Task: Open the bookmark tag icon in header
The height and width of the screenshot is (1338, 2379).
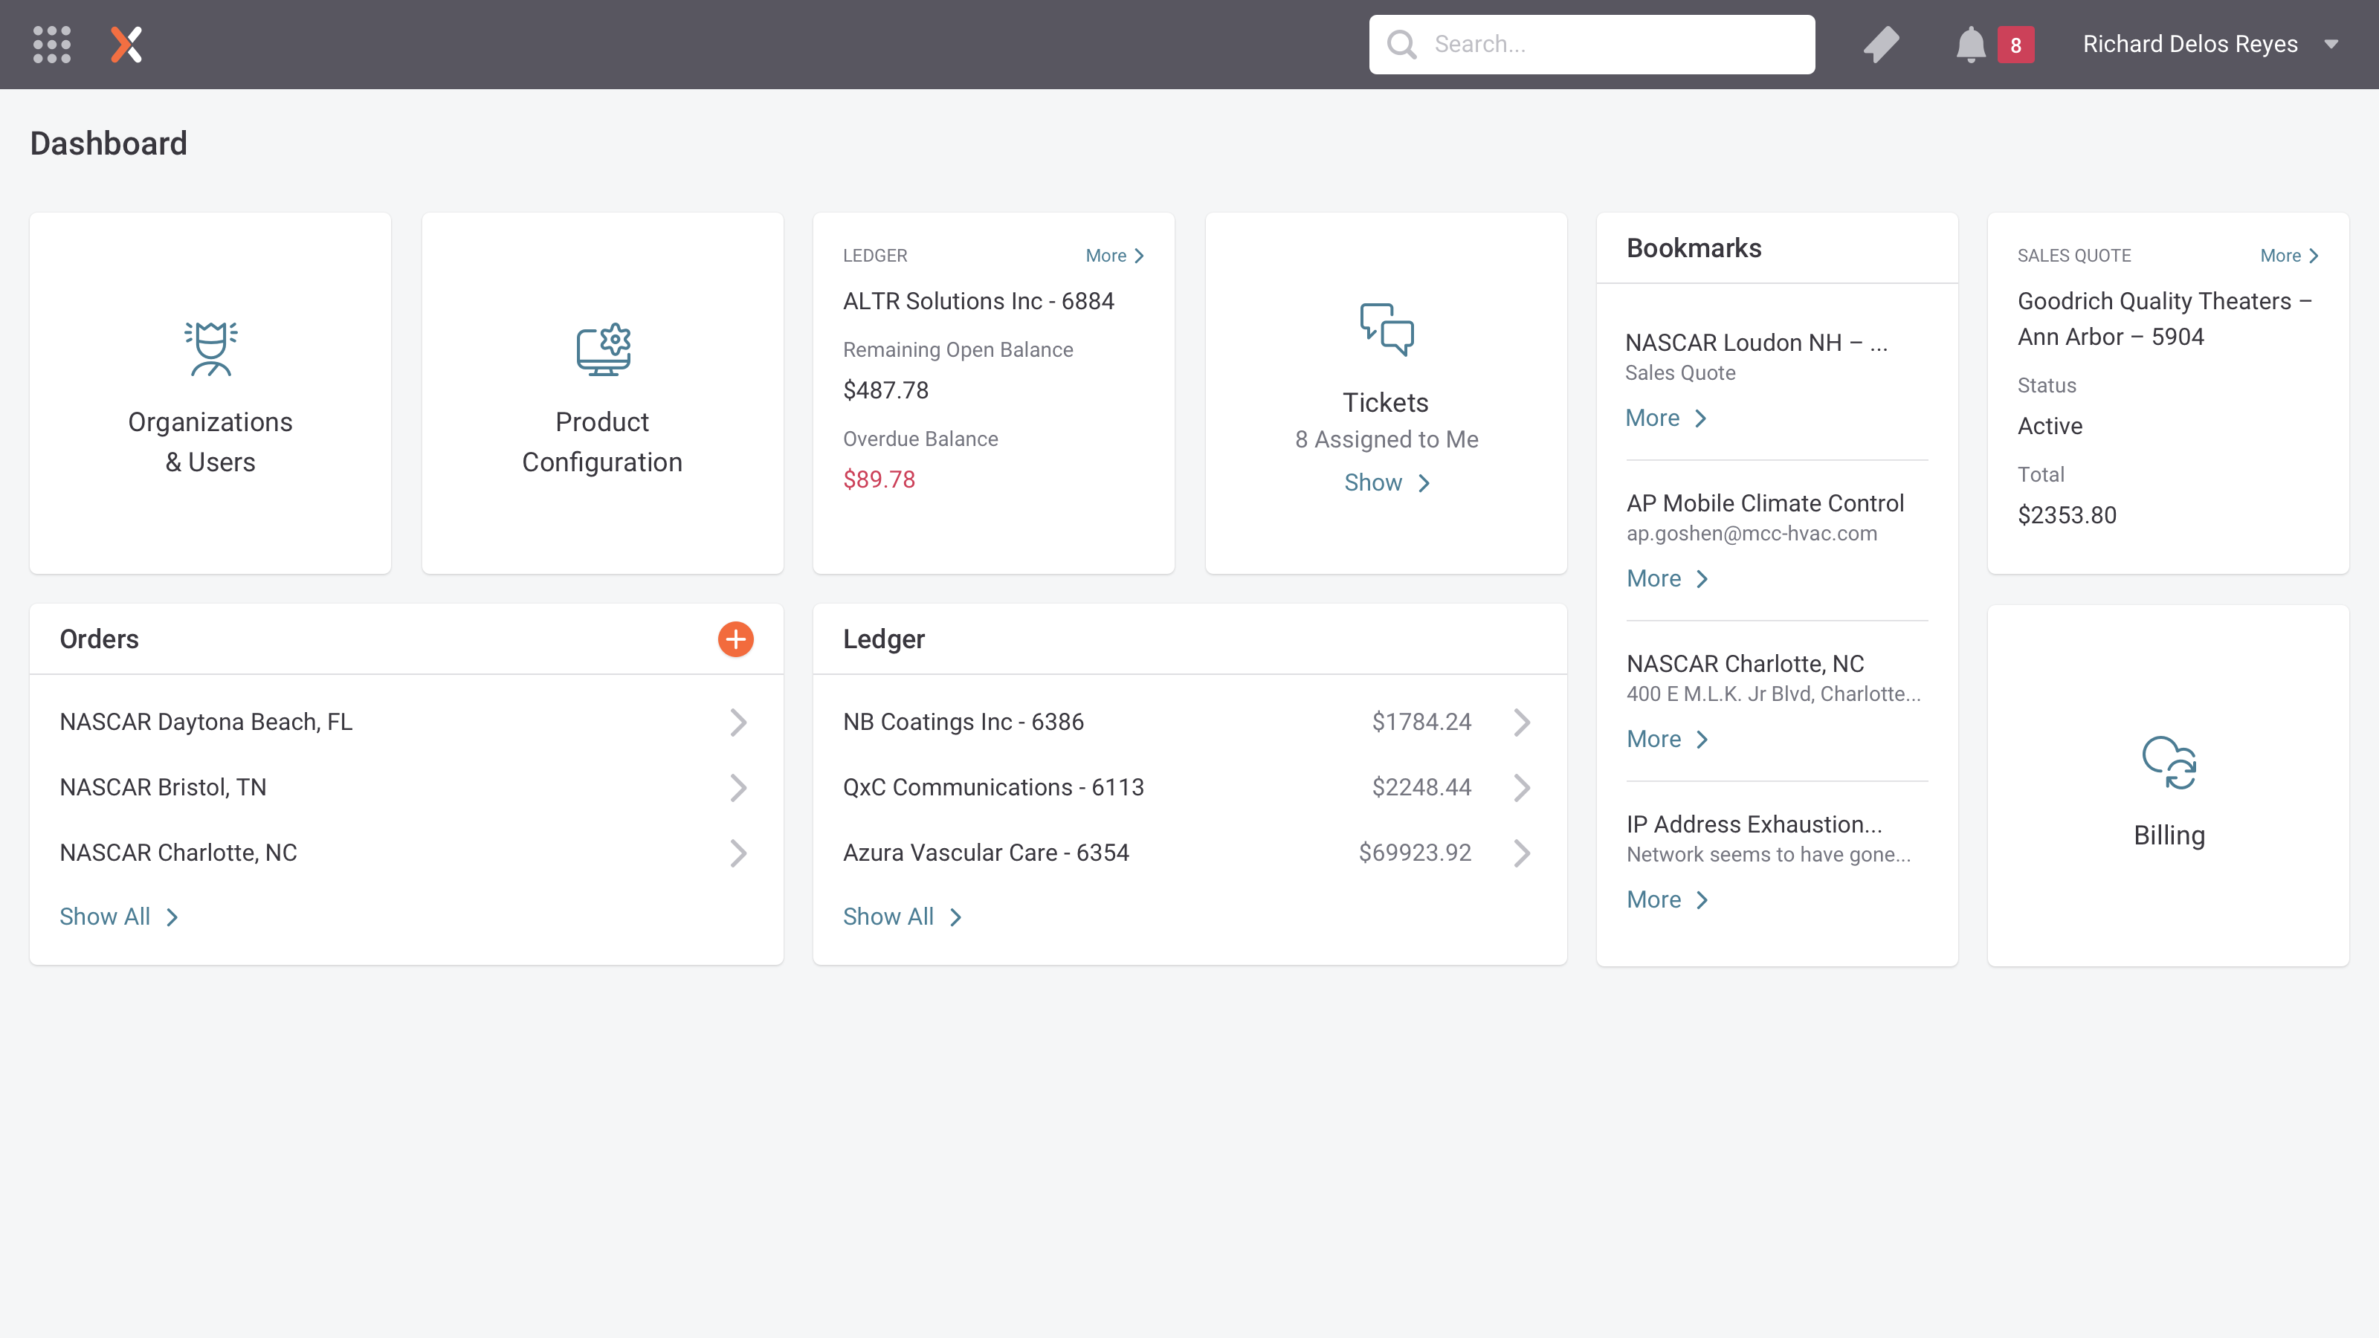Action: pyautogui.click(x=1881, y=45)
